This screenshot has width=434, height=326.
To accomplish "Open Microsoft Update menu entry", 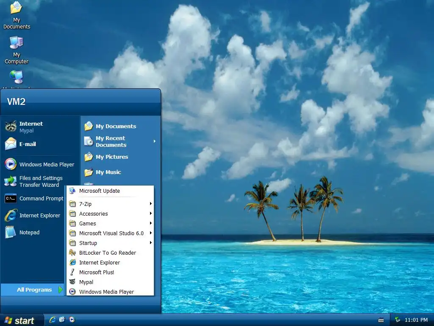I will (x=110, y=191).
